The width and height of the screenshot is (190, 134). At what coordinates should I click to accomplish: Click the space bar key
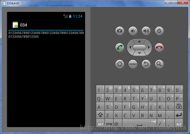(140, 123)
